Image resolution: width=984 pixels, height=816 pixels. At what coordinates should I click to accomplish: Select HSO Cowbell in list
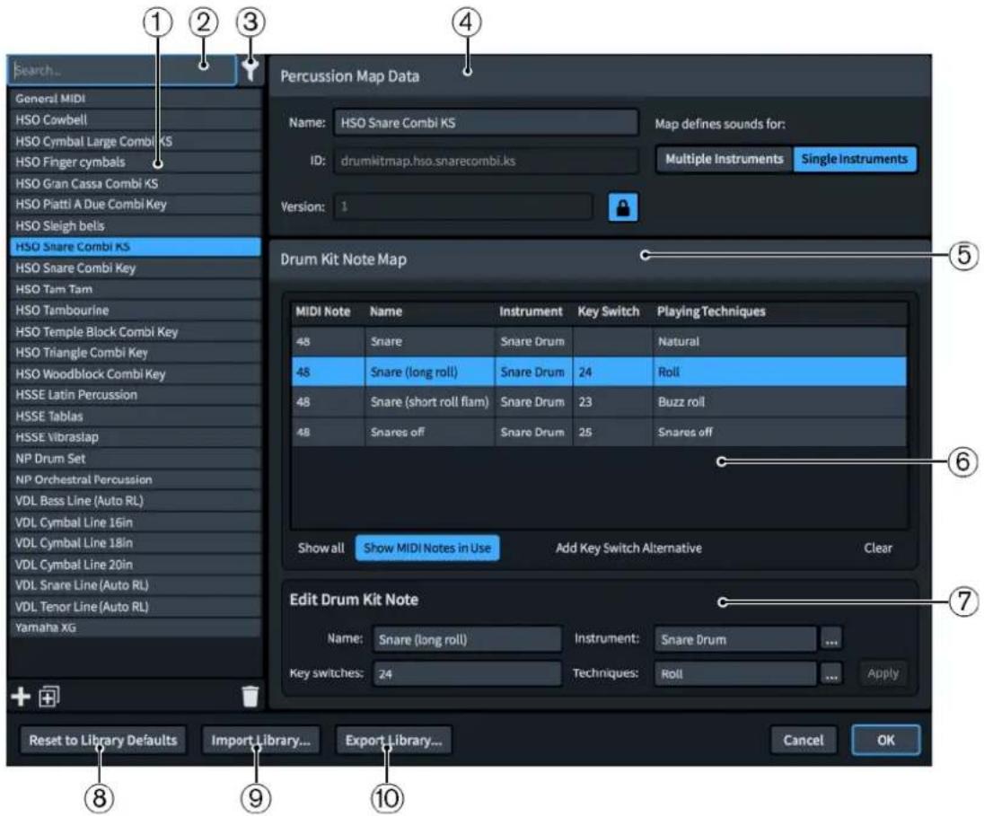coord(135,119)
